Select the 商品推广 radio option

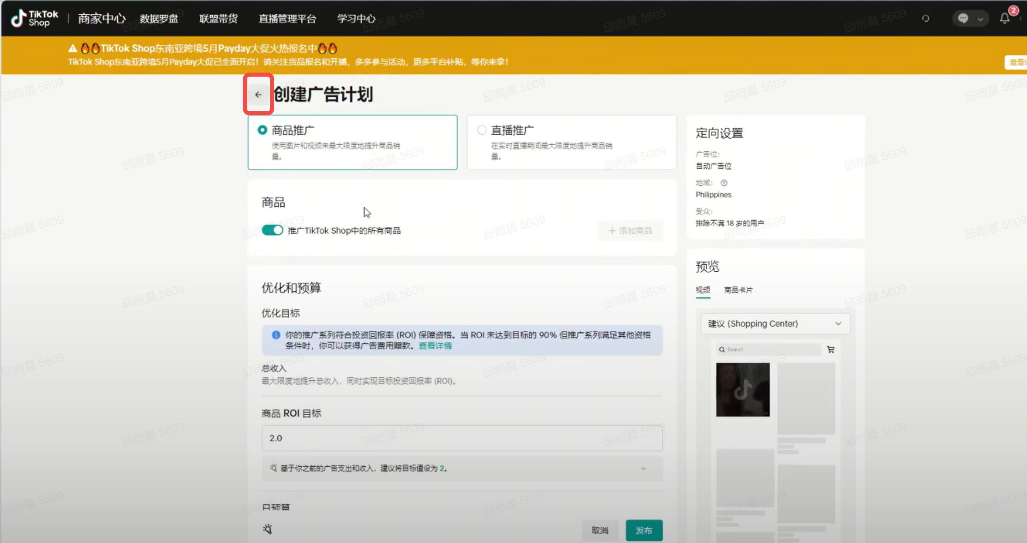pyautogui.click(x=263, y=130)
